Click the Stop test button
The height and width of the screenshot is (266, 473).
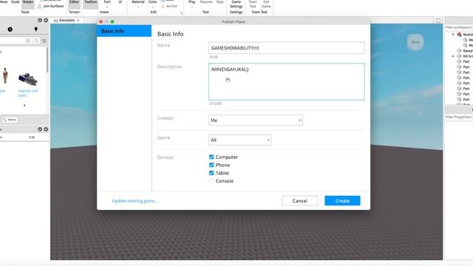[x=220, y=2]
